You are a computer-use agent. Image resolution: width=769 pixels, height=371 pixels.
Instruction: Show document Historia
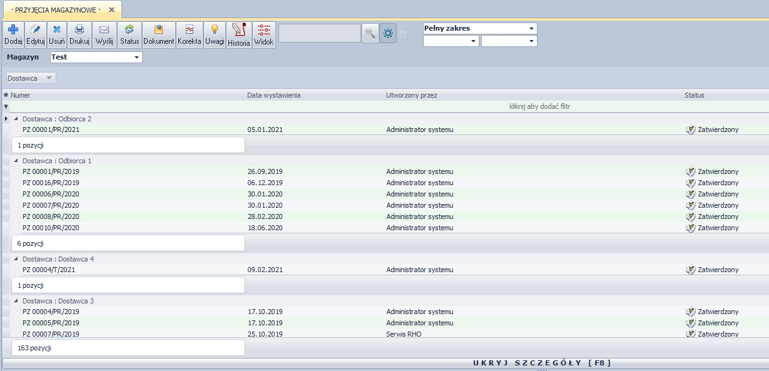pyautogui.click(x=239, y=35)
